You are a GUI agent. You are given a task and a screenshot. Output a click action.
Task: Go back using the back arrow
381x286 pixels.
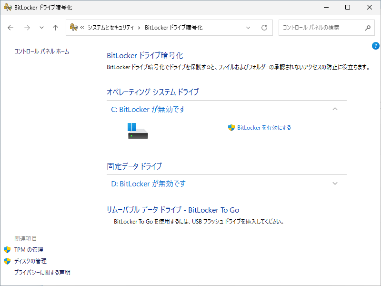[x=10, y=28]
